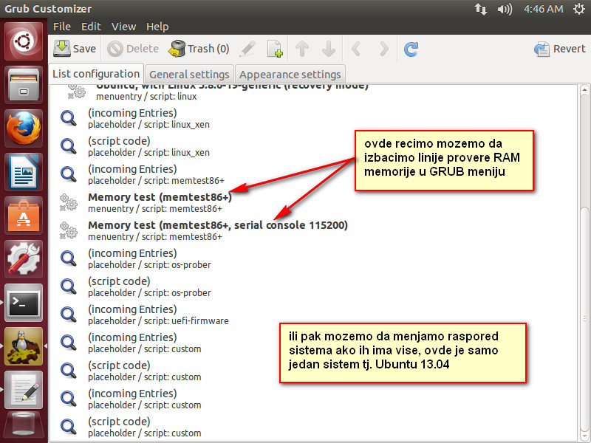The height and width of the screenshot is (443, 591).
Task: Open Files manager from launcher
Action: point(24,85)
